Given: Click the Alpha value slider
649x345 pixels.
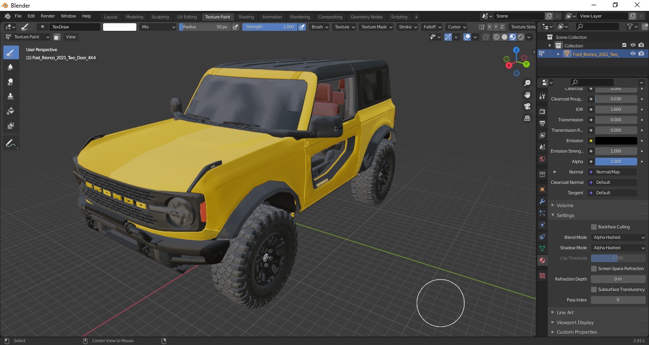Looking at the screenshot, I should click(x=616, y=162).
